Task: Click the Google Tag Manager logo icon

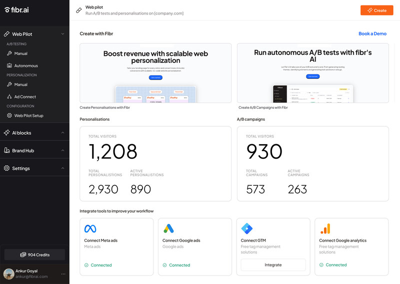Action: click(x=247, y=229)
